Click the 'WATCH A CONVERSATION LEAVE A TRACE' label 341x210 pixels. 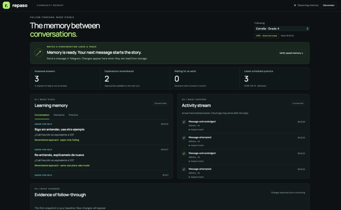(x=71, y=47)
